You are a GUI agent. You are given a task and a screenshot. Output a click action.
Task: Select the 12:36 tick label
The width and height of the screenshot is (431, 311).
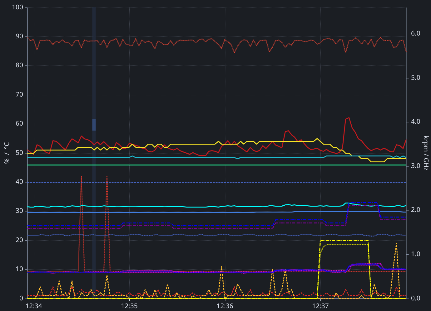coord(225,306)
